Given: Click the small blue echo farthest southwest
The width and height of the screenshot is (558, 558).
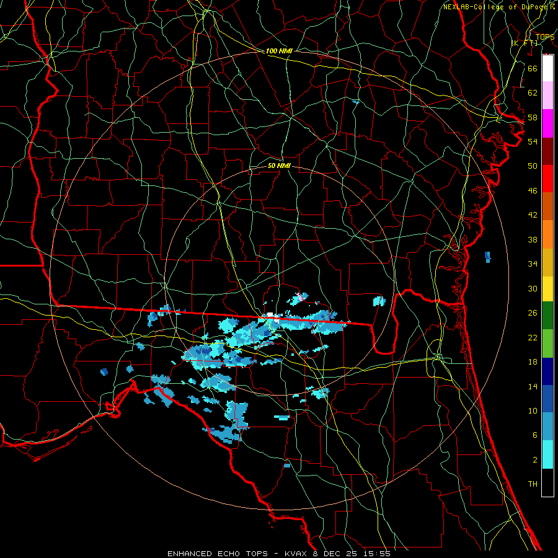Looking at the screenshot, I should [x=104, y=372].
